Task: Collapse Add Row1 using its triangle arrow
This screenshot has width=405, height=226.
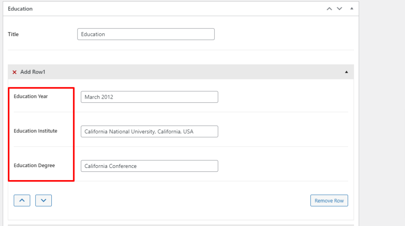Action: click(x=346, y=72)
